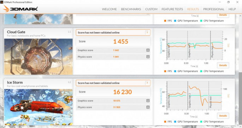The image size is (242, 128).
Task: Click FPS legend marker under Cloud Gate chart
Action: pyautogui.click(x=165, y=71)
